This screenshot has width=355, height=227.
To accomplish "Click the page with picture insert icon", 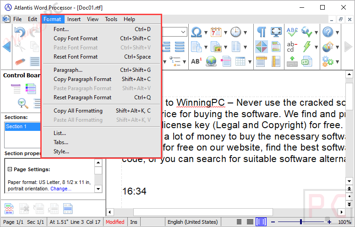I will tap(216, 47).
